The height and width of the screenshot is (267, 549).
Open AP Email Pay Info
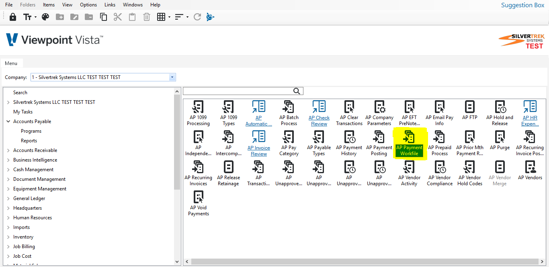pos(440,113)
